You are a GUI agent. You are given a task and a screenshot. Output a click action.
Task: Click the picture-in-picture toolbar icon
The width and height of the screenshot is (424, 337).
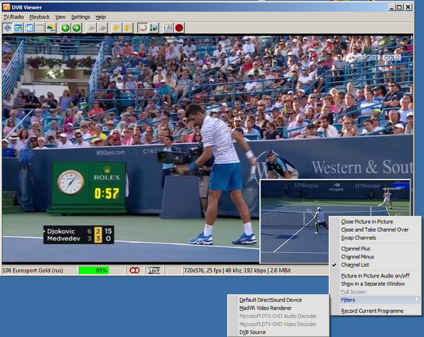click(x=18, y=28)
